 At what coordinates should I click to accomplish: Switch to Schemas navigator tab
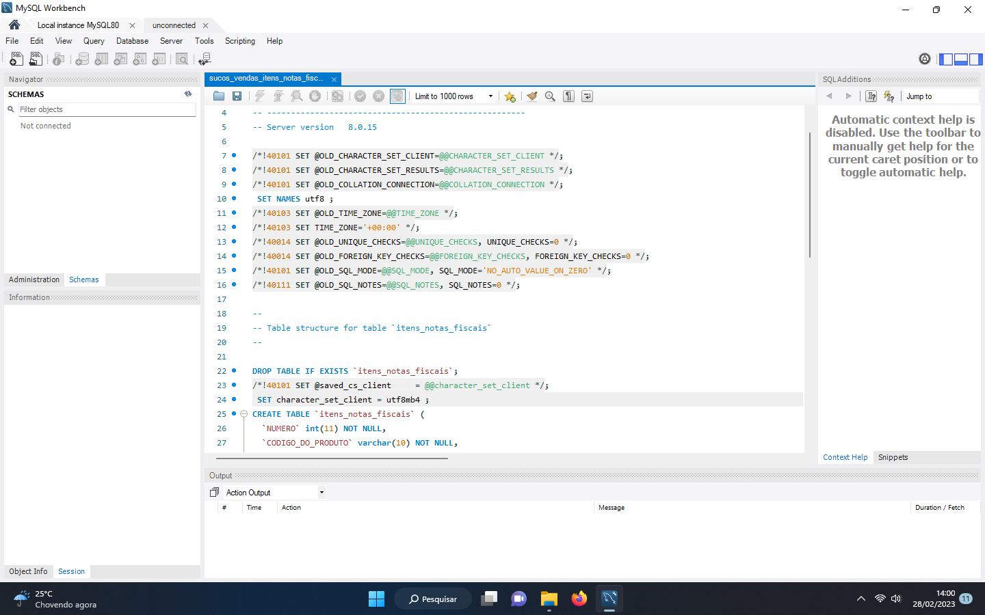click(84, 279)
